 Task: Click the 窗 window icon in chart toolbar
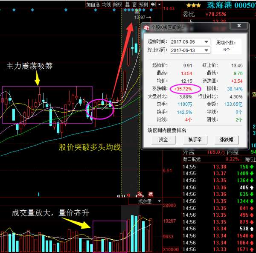[134, 4]
